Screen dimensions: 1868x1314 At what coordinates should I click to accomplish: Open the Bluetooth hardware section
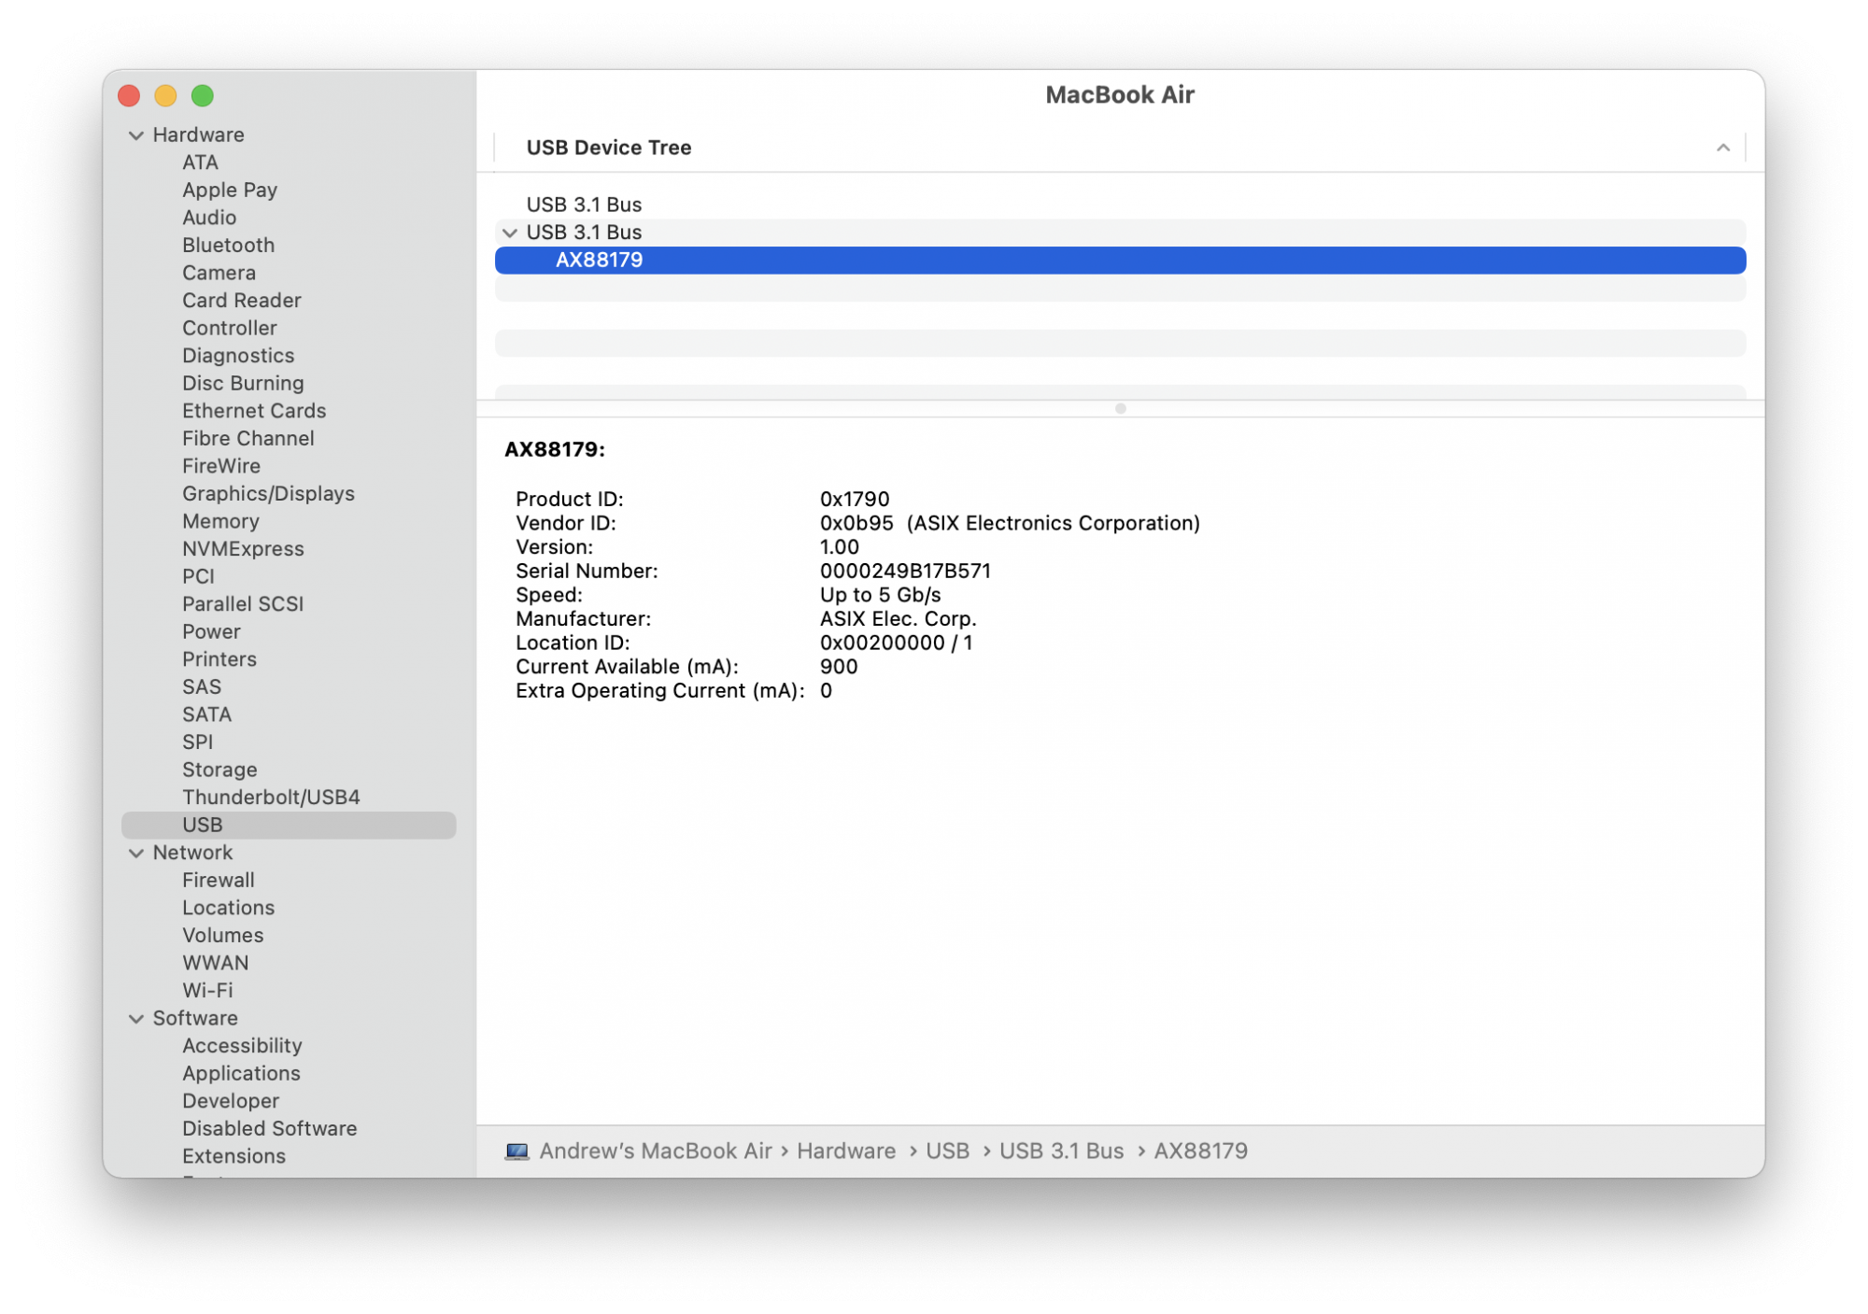click(x=228, y=246)
